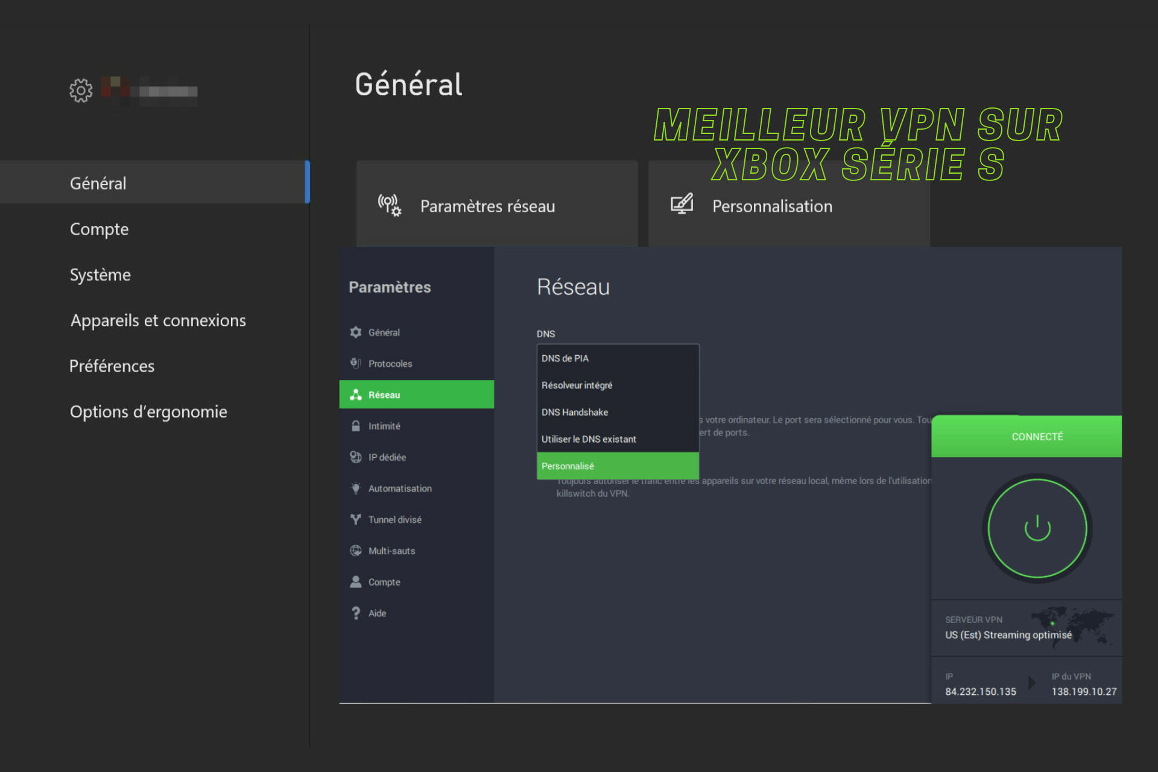Click the Intimité padlock icon
The height and width of the screenshot is (772, 1158).
[356, 426]
